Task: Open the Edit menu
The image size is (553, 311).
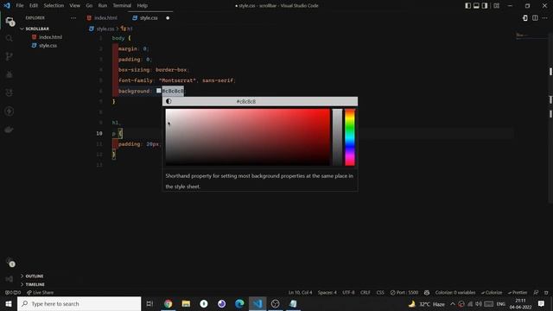Action: click(x=34, y=6)
